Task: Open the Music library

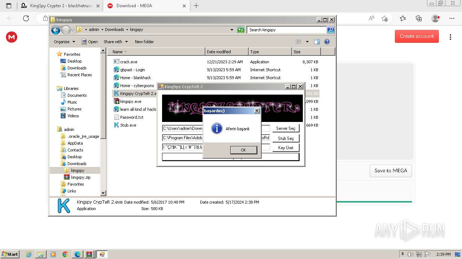Action: [72, 102]
